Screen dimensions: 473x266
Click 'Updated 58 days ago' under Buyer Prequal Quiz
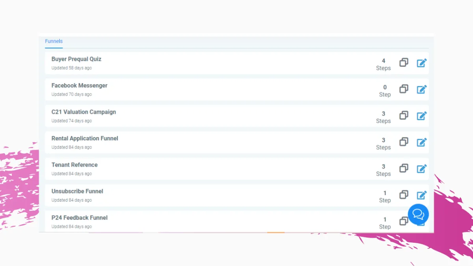(71, 68)
